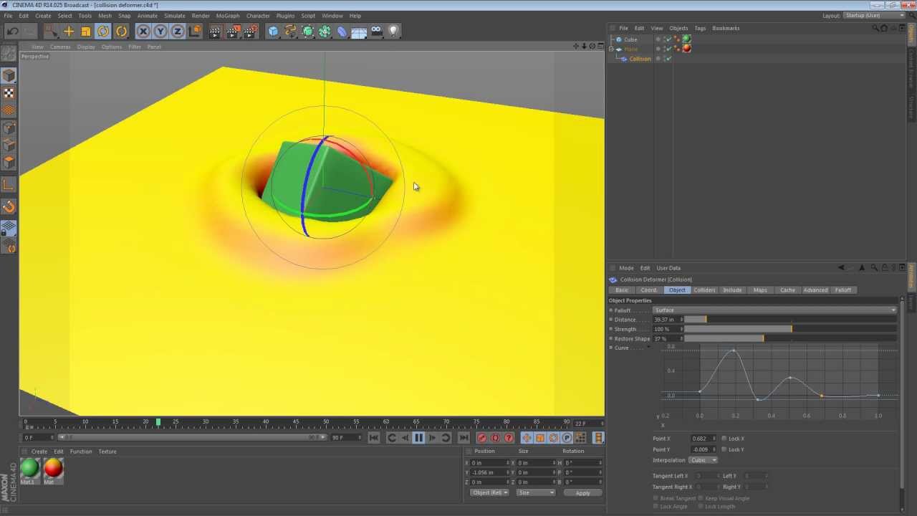Toggle the coordinate system icon
This screenshot has width=917, height=516.
[195, 31]
